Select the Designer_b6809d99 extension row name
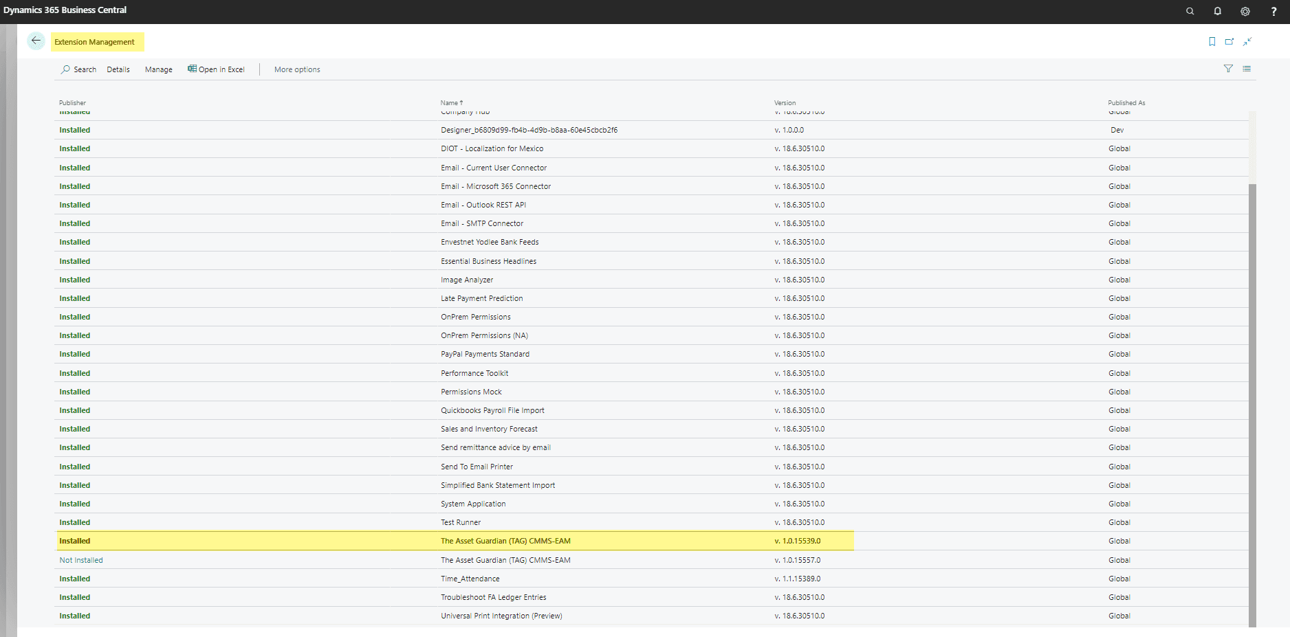1290x637 pixels. point(529,130)
